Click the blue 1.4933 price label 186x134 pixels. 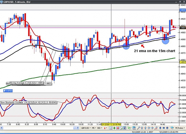tap(182, 10)
